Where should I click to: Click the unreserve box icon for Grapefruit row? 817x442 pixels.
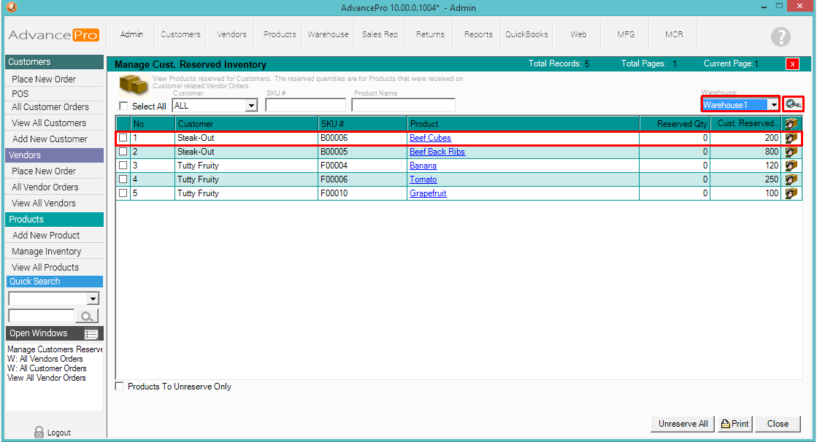[x=791, y=193]
